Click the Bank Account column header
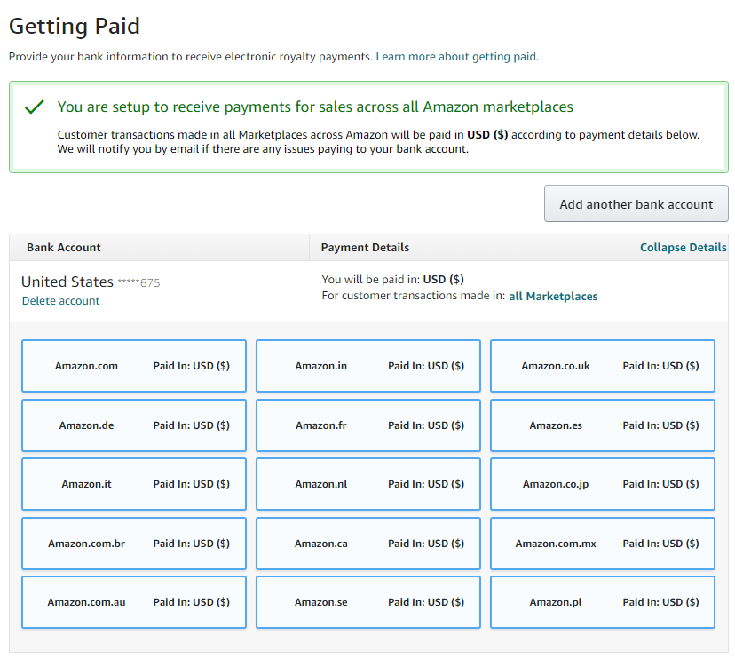The height and width of the screenshot is (667, 735). coord(64,247)
